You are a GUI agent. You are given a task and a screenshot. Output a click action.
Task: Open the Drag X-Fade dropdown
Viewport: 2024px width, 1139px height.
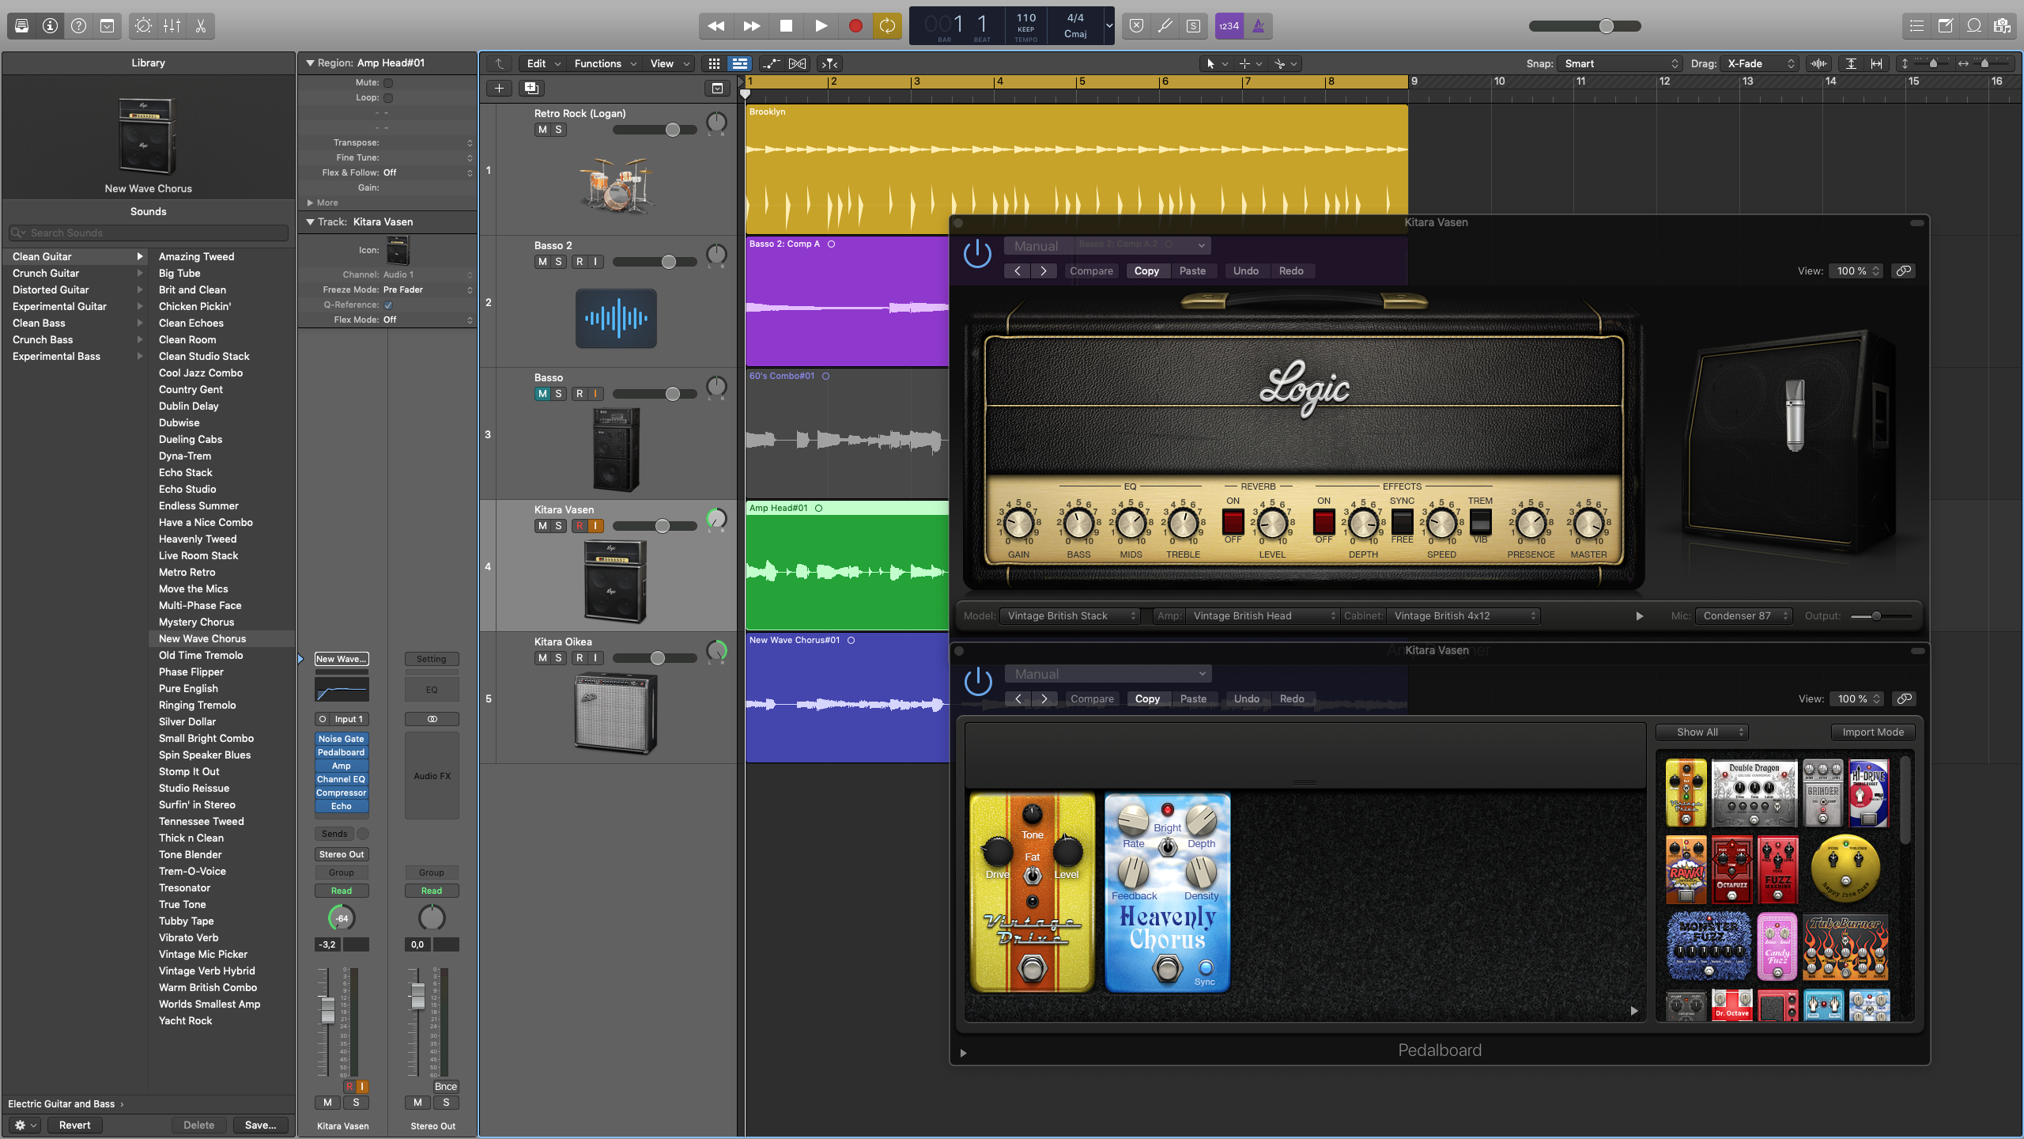[x=1759, y=64]
